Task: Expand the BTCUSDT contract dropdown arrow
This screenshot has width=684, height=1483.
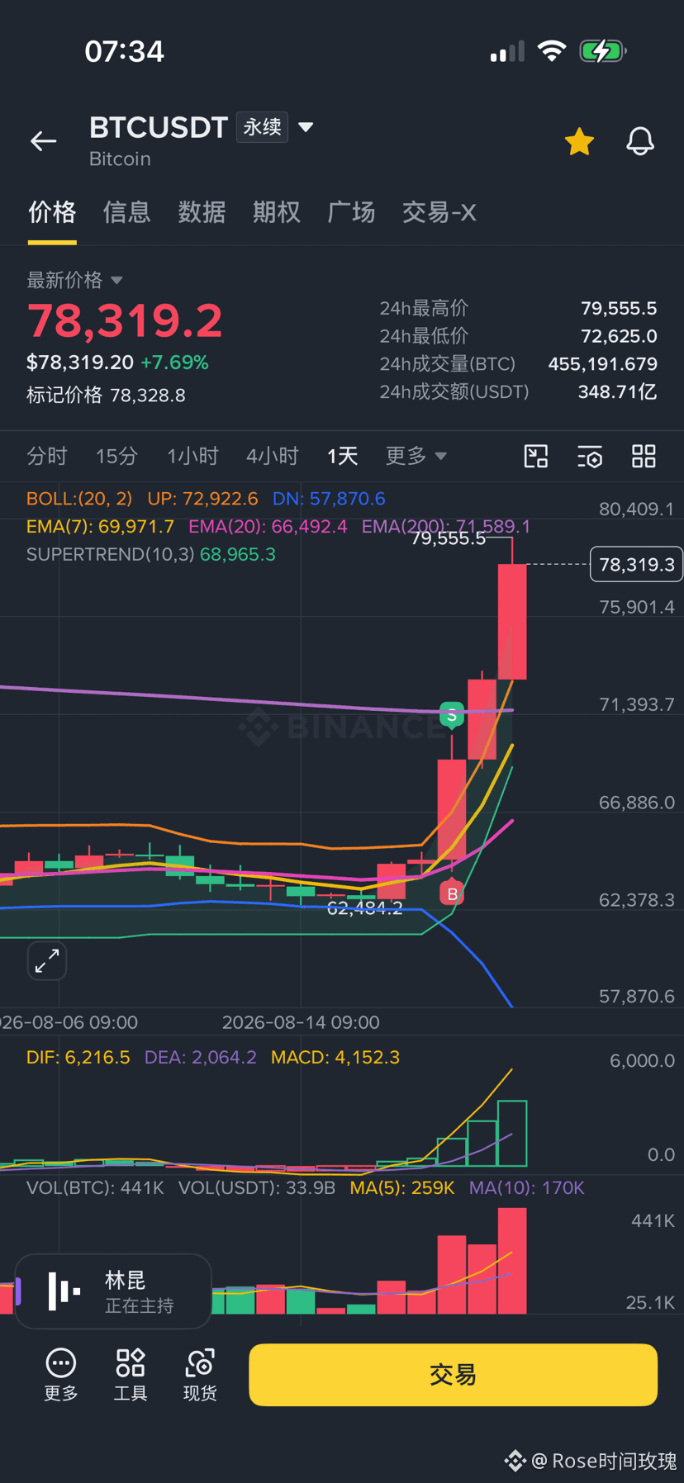Action: (x=306, y=127)
